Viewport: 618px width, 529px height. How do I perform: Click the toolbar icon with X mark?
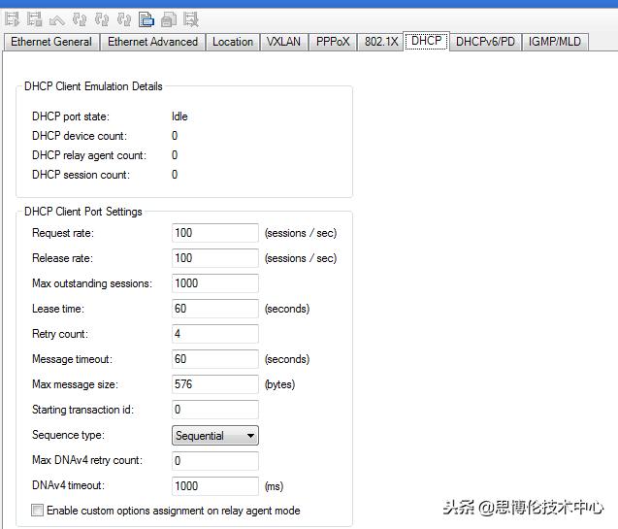[x=191, y=19]
